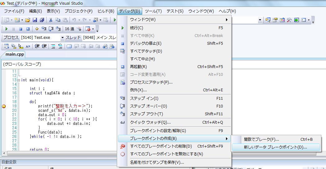Open the Properties Window toolbar icon
This screenshot has width=326, height=169.
coord(275,20)
